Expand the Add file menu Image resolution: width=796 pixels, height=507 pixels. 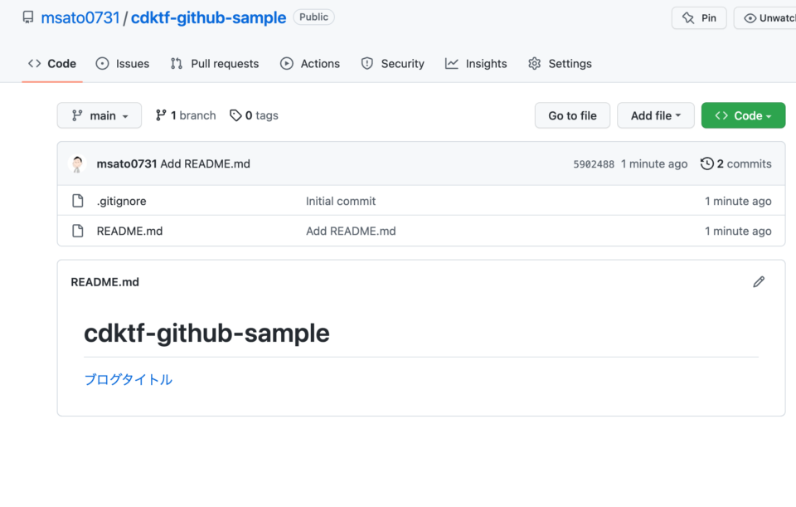pos(655,115)
